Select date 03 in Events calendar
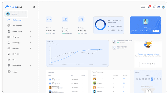The height and width of the screenshot is (94, 168). pos(143,79)
